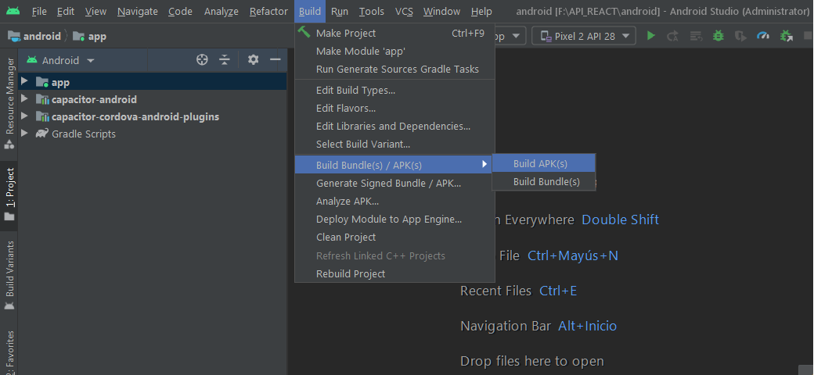Image resolution: width=814 pixels, height=375 pixels.
Task: Hide Project panel with minus icon
Action: pyautogui.click(x=276, y=60)
